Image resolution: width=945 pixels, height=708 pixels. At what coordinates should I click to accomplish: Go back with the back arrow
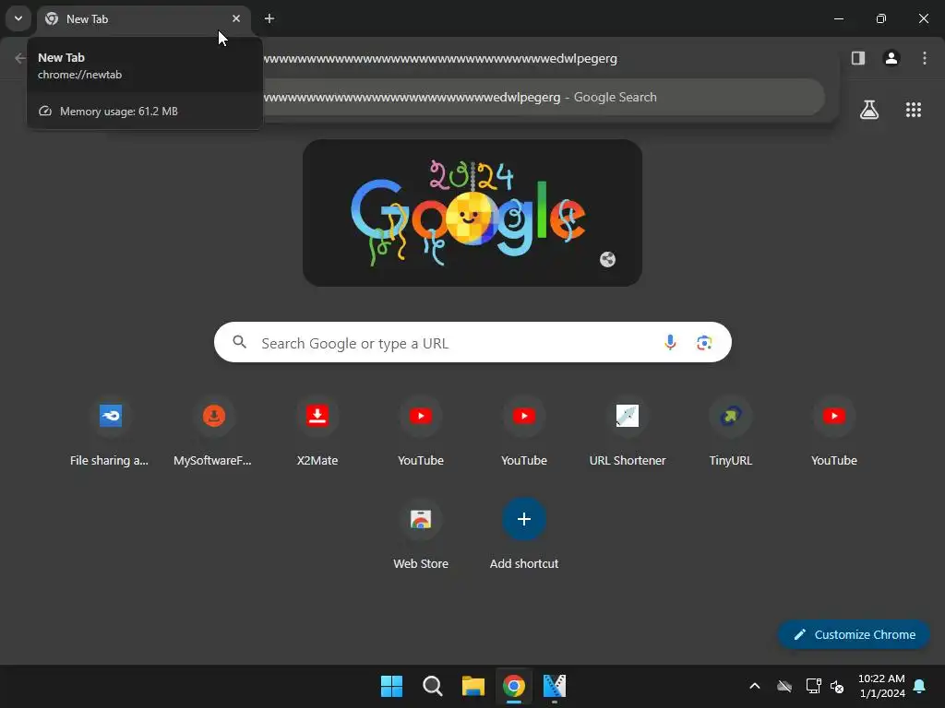pos(20,58)
